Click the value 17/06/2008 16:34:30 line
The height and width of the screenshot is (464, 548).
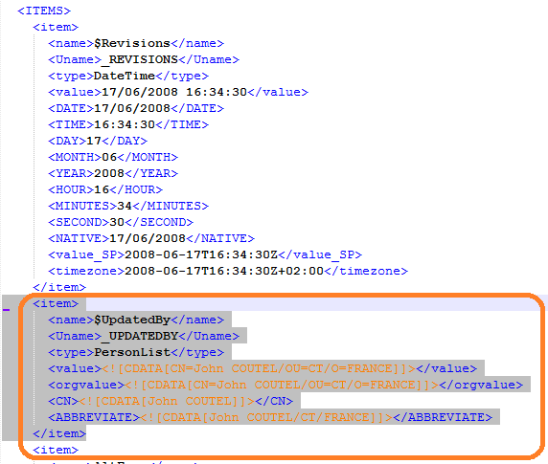(x=178, y=92)
